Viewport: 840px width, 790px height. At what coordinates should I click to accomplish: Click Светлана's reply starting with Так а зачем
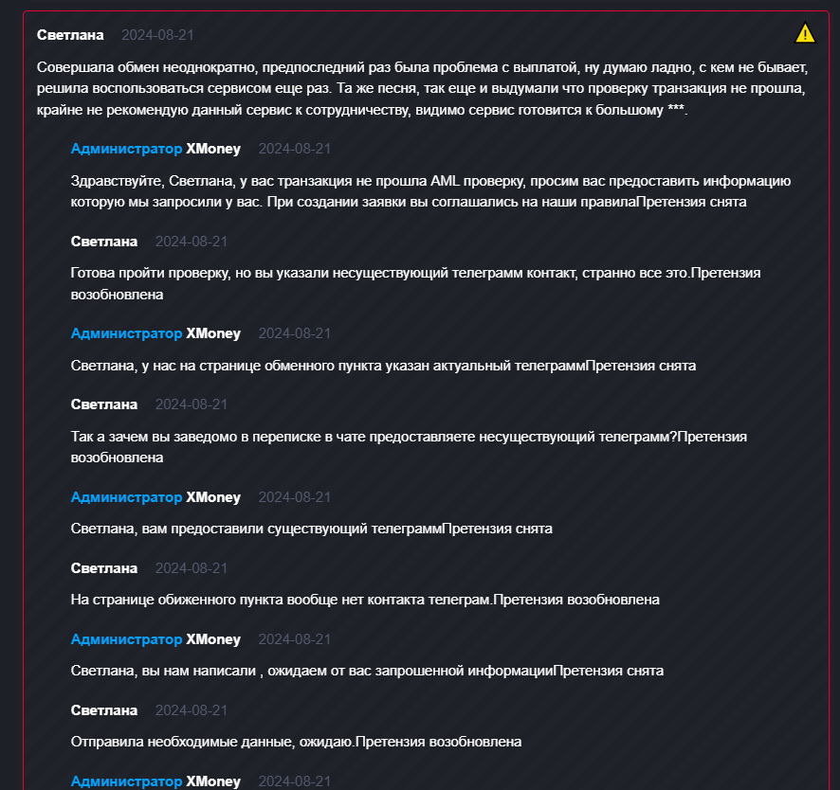click(409, 447)
